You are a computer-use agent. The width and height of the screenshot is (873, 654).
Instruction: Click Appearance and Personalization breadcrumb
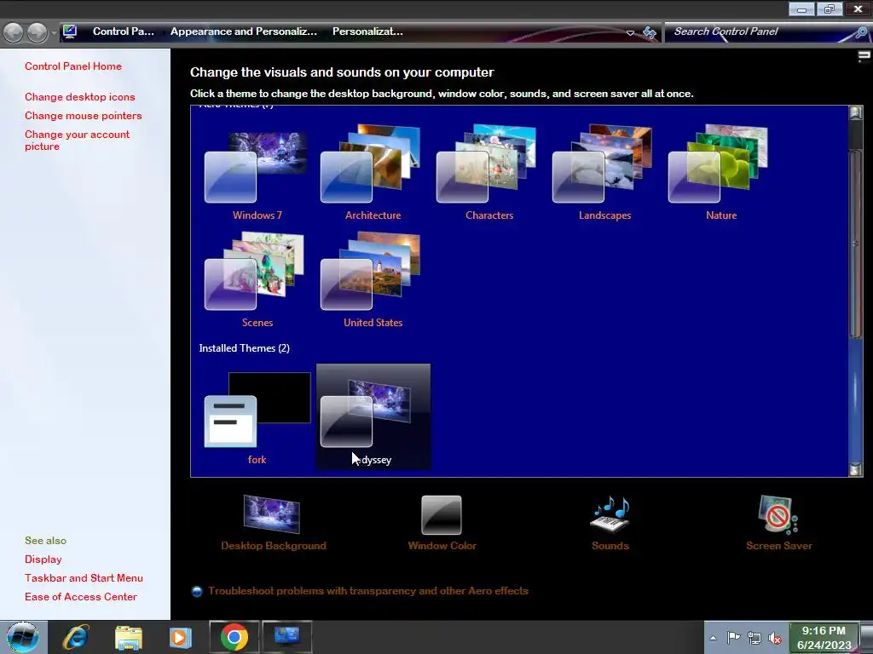[x=243, y=32]
